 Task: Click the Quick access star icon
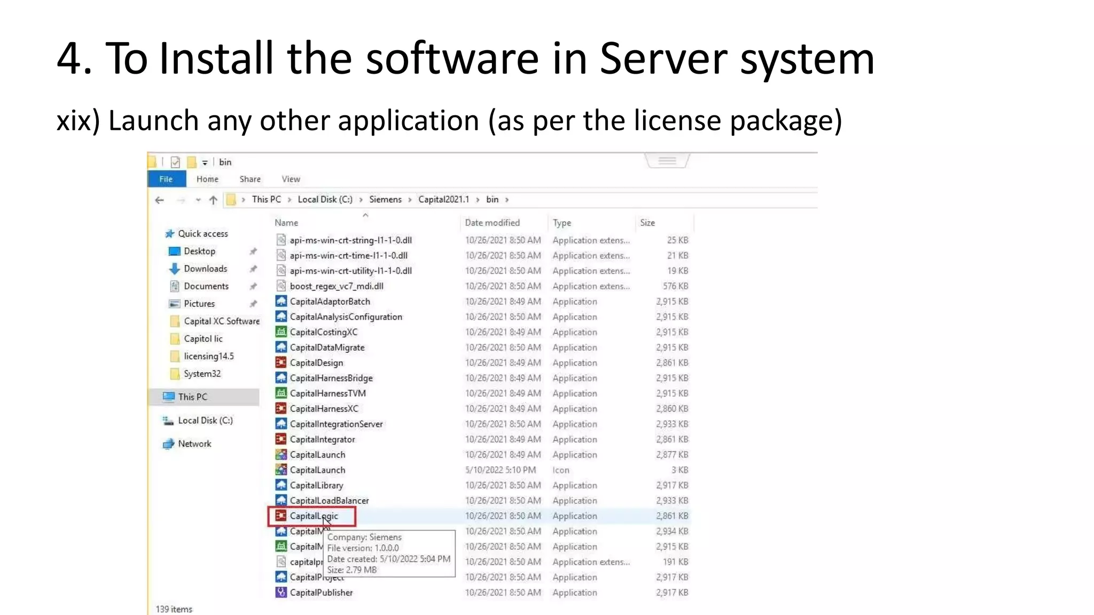click(x=169, y=233)
